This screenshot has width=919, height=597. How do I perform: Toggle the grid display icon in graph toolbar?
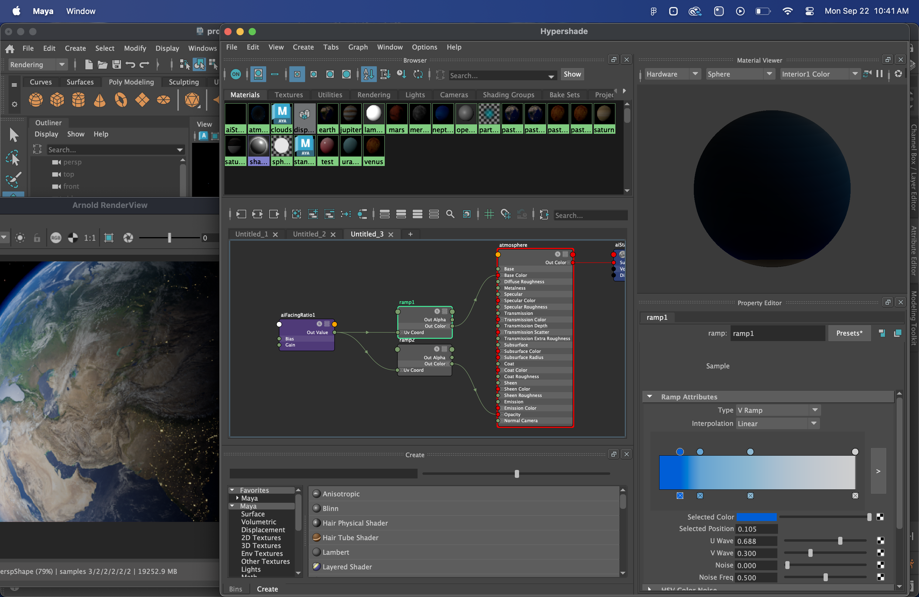[489, 214]
